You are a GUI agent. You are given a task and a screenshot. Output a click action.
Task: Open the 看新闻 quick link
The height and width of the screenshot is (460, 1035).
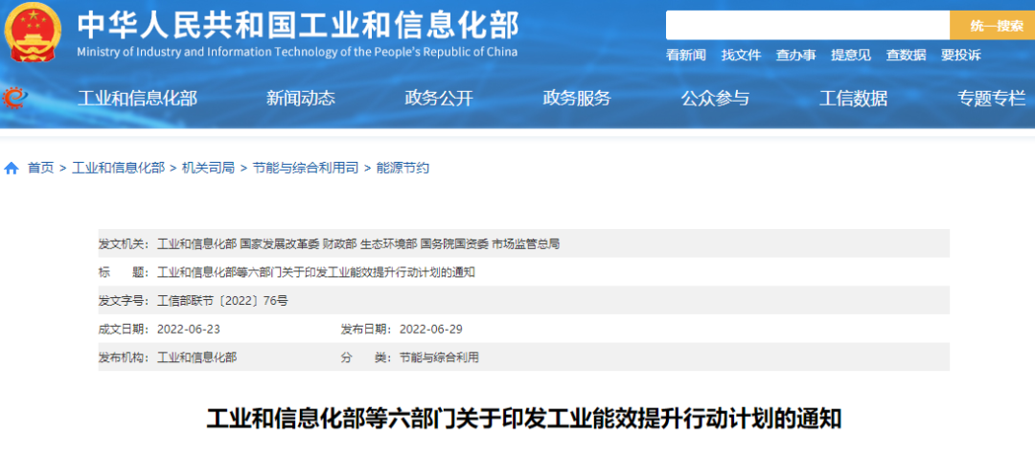[x=685, y=56]
